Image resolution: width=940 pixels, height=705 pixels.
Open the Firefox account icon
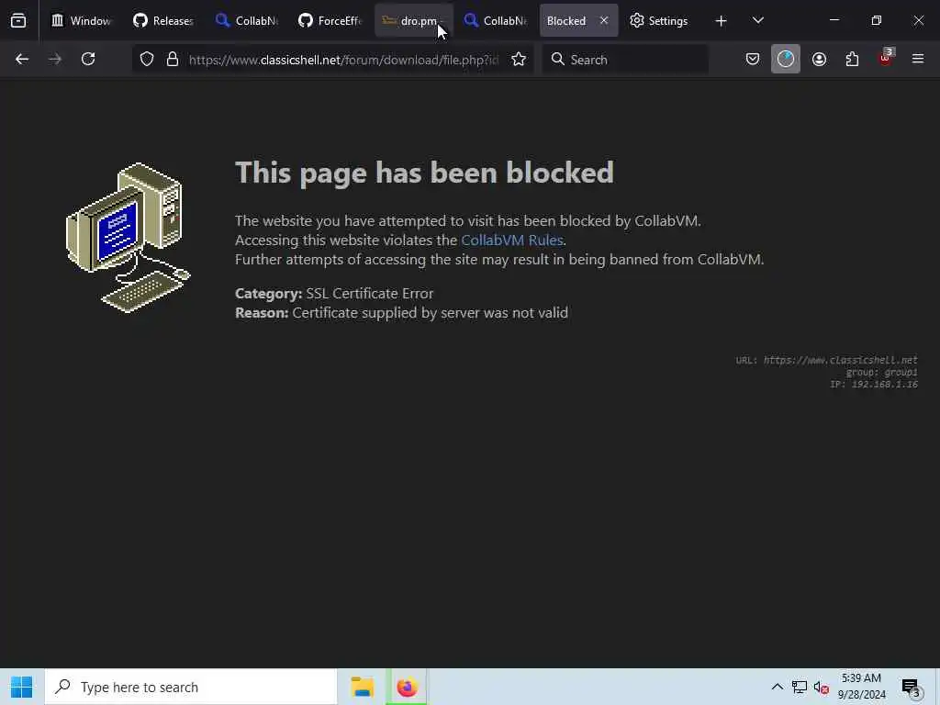(x=819, y=59)
